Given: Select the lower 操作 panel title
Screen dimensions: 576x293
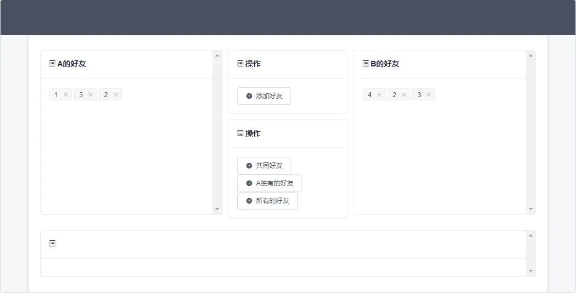Looking at the screenshot, I should click(253, 133).
